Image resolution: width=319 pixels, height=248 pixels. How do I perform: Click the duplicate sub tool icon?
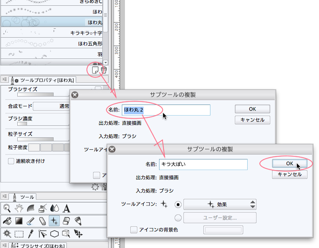pos(94,70)
